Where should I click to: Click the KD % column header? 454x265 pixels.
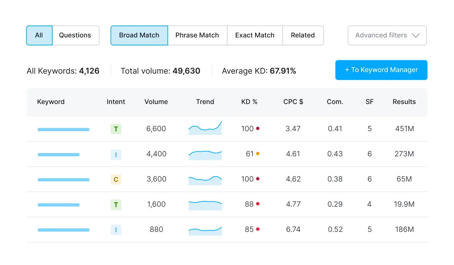[249, 102]
